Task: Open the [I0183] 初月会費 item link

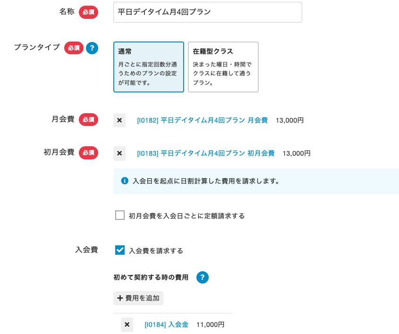Action: 205,153
